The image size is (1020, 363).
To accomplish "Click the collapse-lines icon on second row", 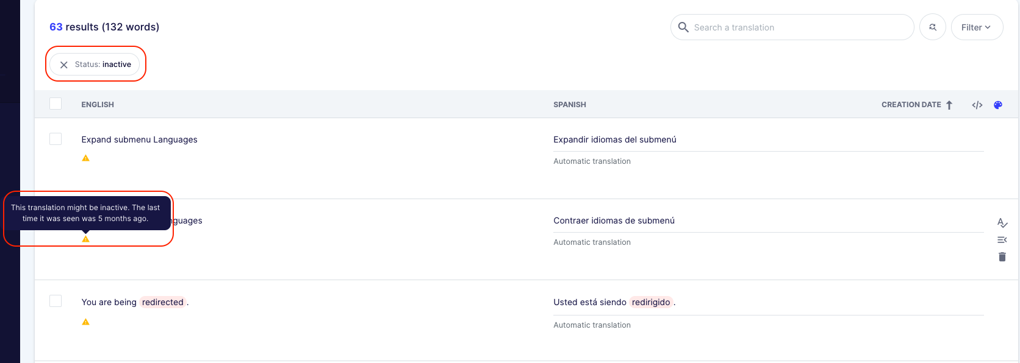I will coord(1002,240).
